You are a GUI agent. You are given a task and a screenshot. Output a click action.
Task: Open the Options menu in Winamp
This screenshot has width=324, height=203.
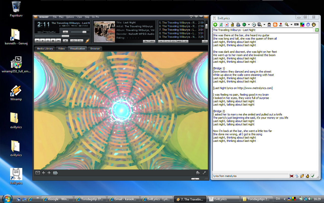click(x=70, y=17)
